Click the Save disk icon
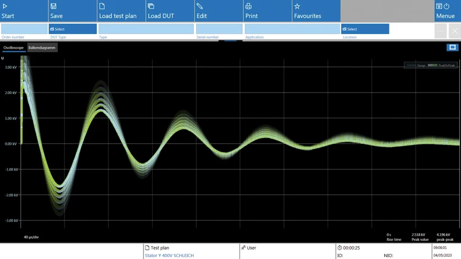 [54, 6]
